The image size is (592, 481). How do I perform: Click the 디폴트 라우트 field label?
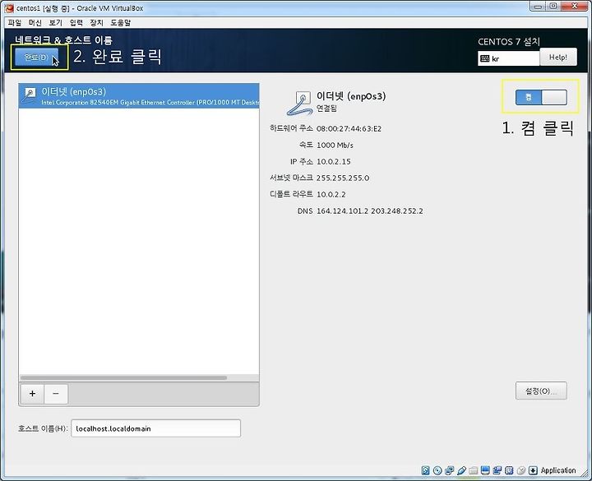coord(291,194)
